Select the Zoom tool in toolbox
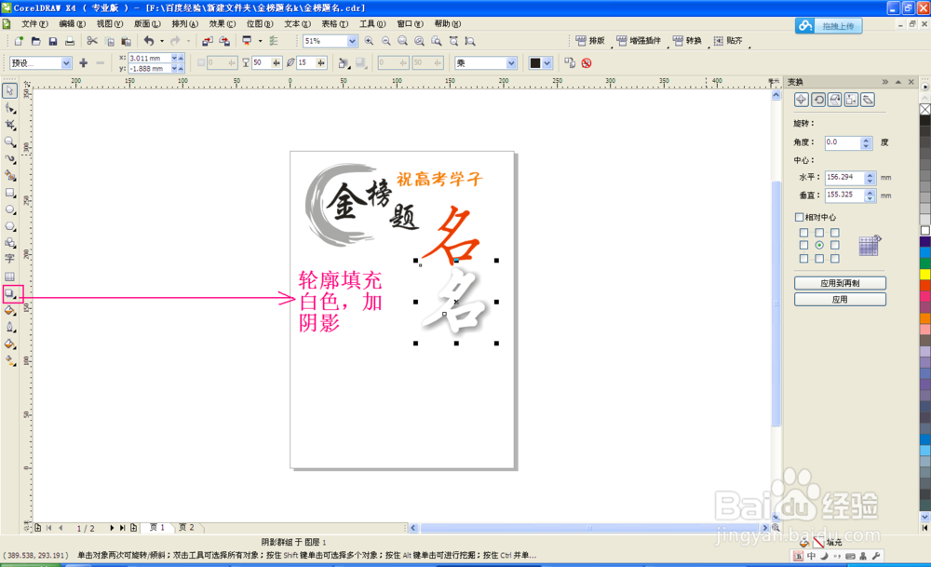Image resolution: width=931 pixels, height=567 pixels. tap(10, 142)
